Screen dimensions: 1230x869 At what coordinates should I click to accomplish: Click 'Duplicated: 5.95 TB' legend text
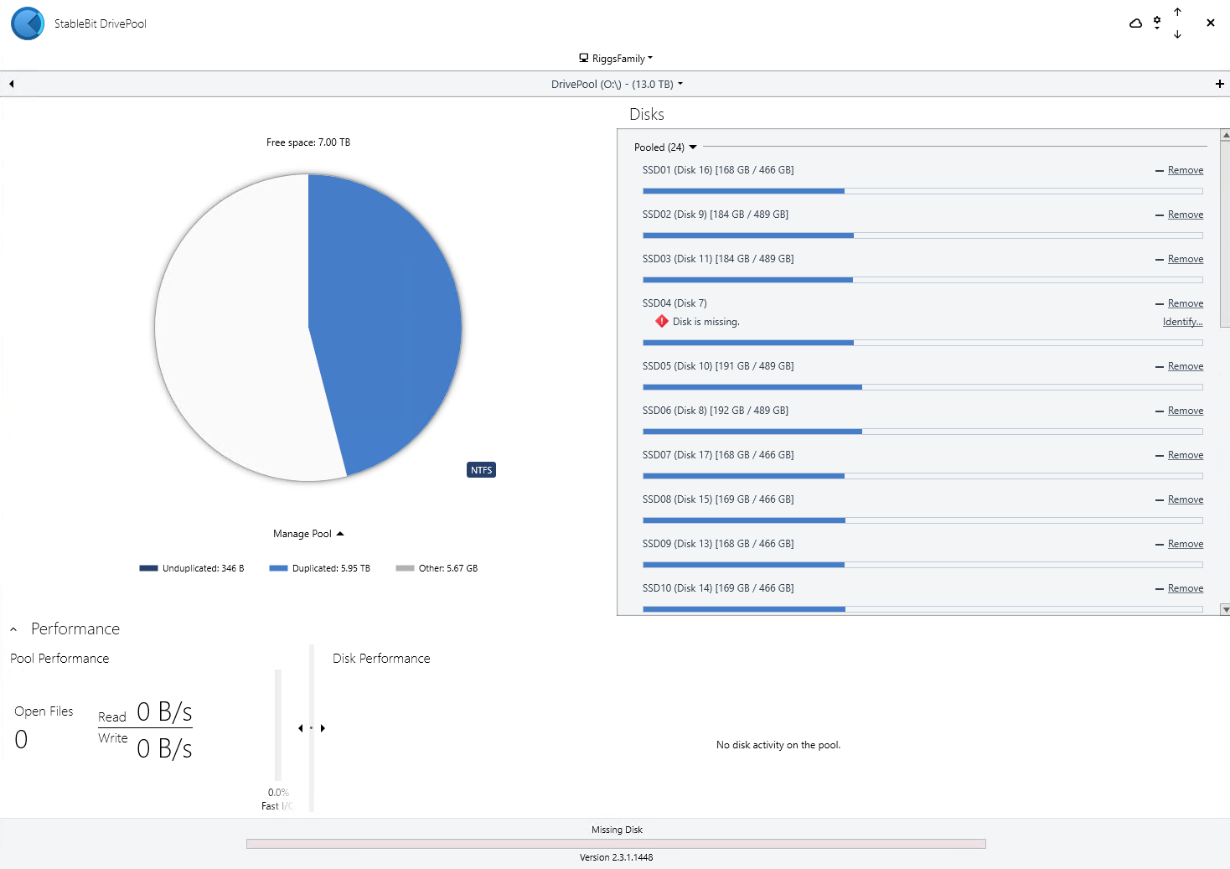[x=331, y=568]
